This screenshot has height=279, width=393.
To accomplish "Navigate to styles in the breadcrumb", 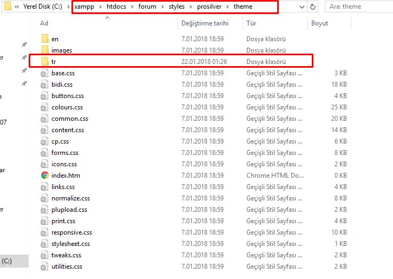I will 176,7.
